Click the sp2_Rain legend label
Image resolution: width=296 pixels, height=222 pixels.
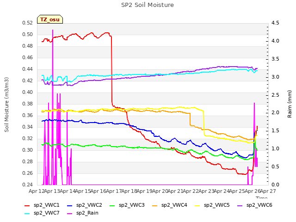pyautogui.click(x=87, y=213)
